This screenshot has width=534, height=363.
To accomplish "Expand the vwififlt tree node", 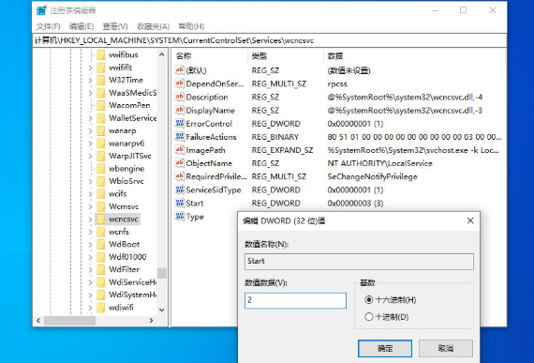I will (x=90, y=68).
